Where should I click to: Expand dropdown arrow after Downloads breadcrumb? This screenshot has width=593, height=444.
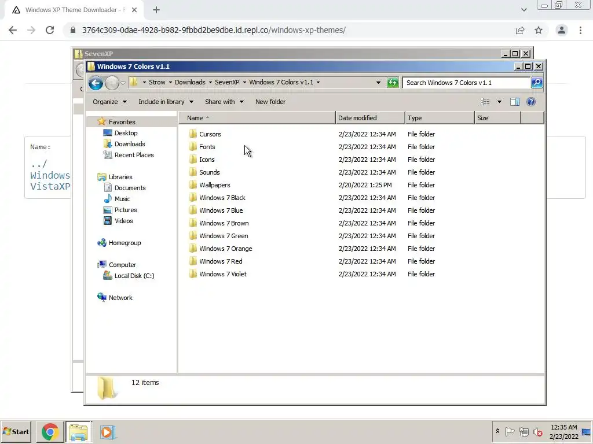(x=210, y=82)
